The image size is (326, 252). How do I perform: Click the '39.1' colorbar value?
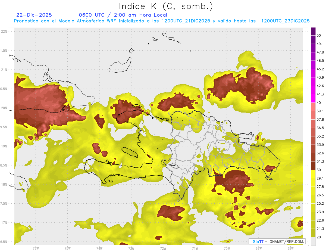pos(320,111)
